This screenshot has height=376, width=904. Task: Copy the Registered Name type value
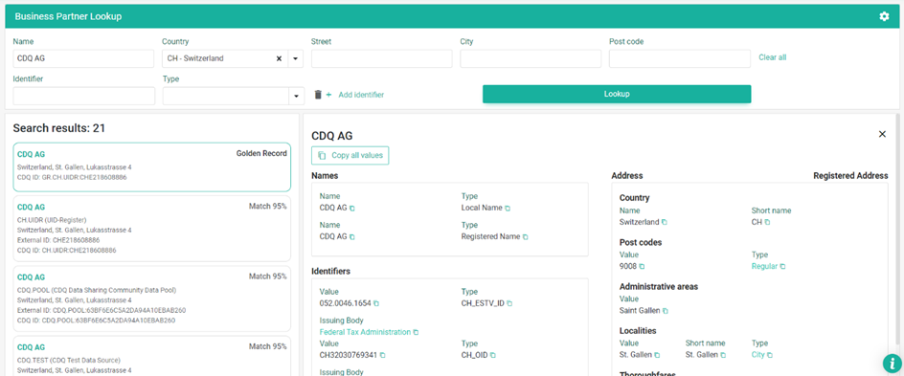tap(525, 236)
